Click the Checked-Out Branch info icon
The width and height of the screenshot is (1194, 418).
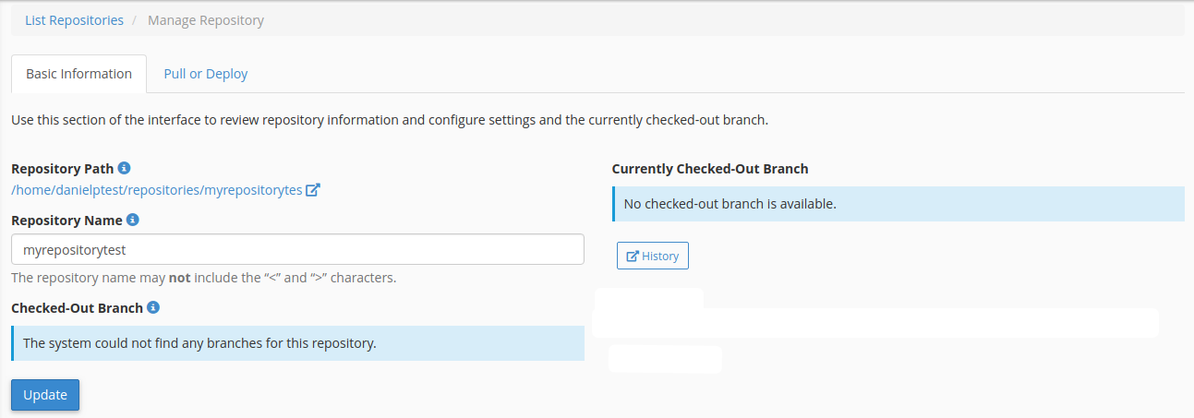(153, 307)
